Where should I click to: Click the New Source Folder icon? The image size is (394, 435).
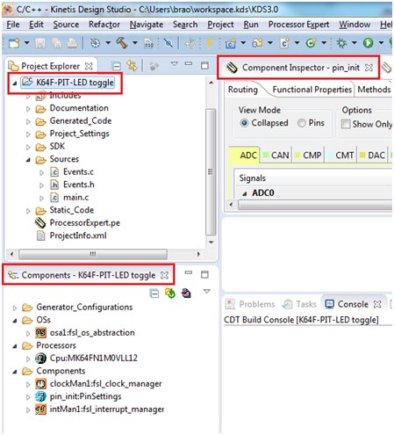[257, 43]
